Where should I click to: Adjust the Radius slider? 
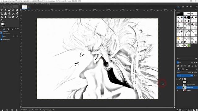(x=8, y=36)
